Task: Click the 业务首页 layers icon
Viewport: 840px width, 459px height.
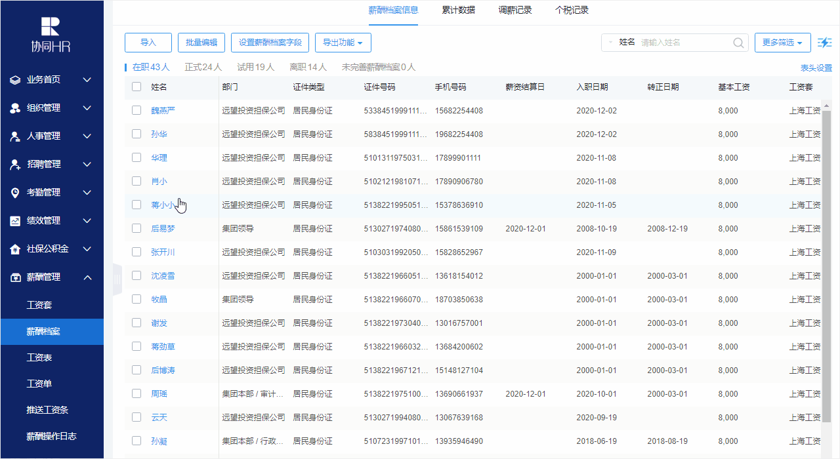Action: tap(15, 80)
